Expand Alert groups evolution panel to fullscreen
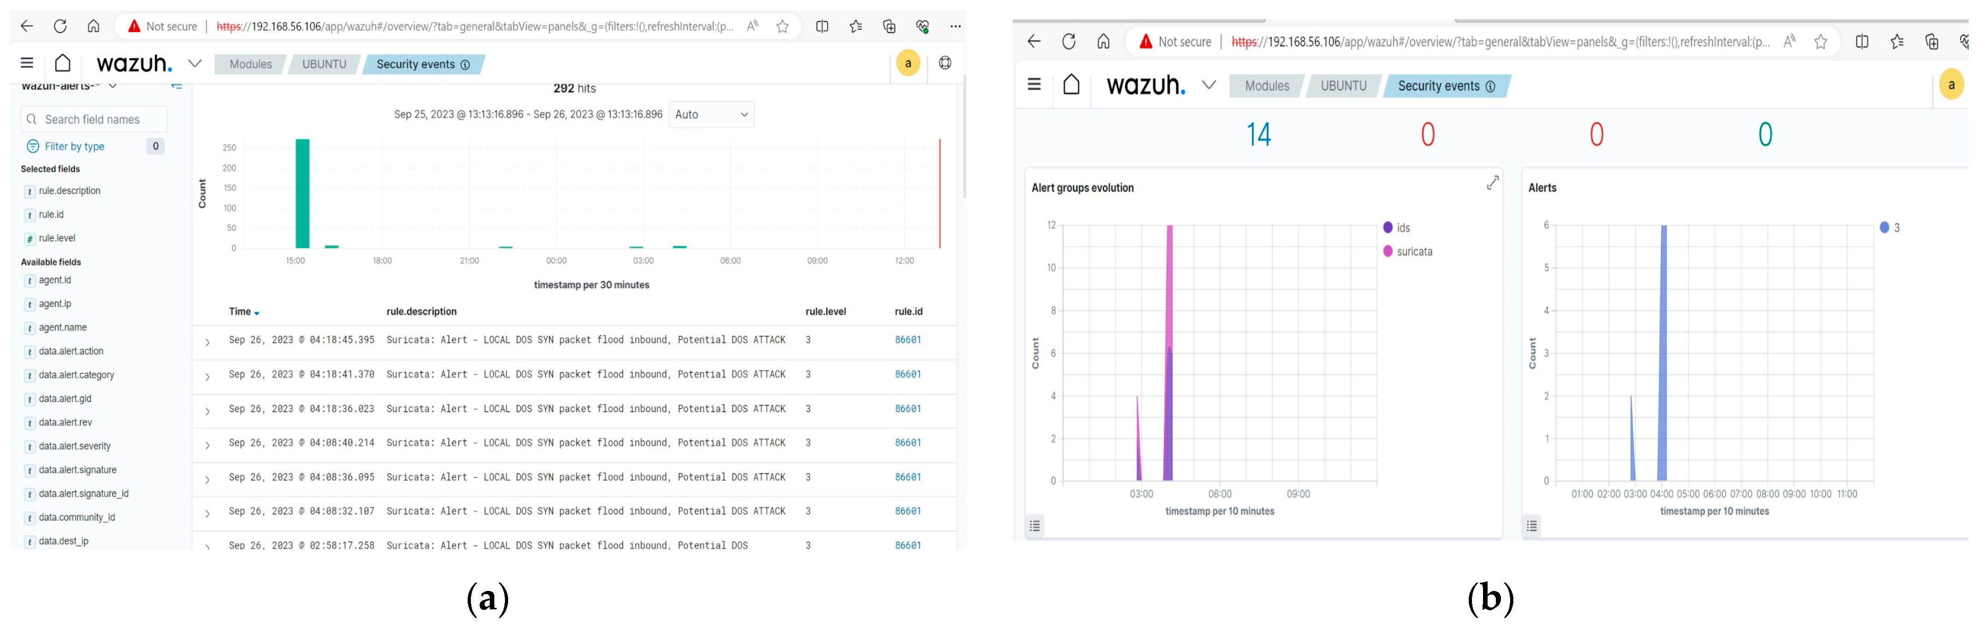1987x630 pixels. pos(1492,183)
